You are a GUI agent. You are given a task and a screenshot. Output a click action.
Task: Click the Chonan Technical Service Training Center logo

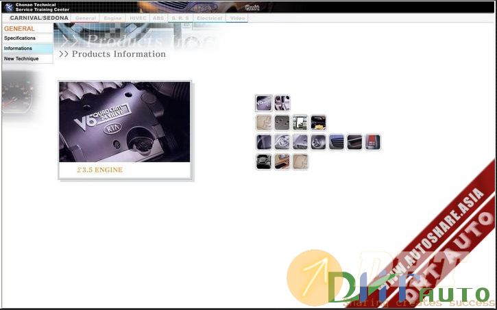click(x=38, y=7)
